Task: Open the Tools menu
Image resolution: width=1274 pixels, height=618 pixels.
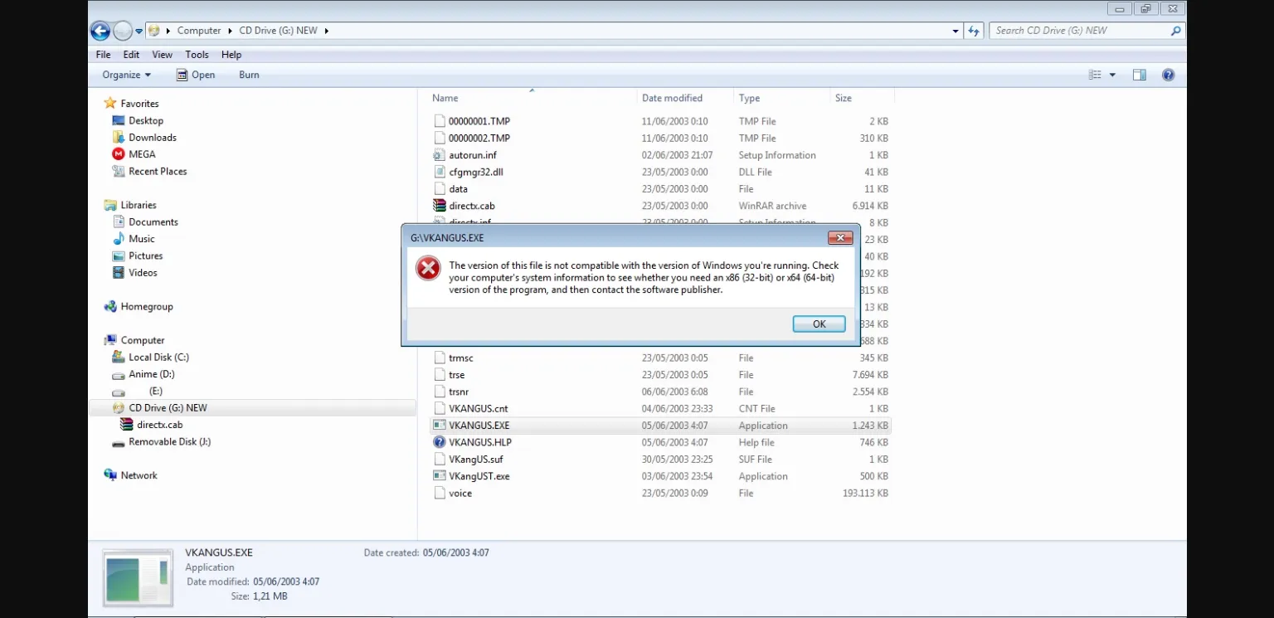Action: click(197, 55)
